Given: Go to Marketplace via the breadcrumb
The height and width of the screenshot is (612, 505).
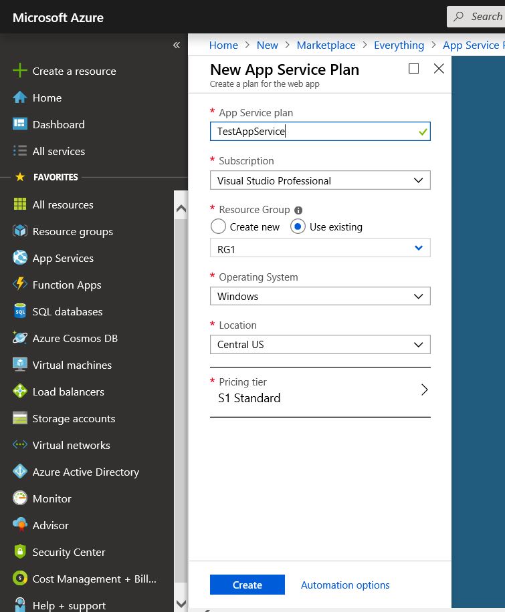Looking at the screenshot, I should (x=326, y=45).
